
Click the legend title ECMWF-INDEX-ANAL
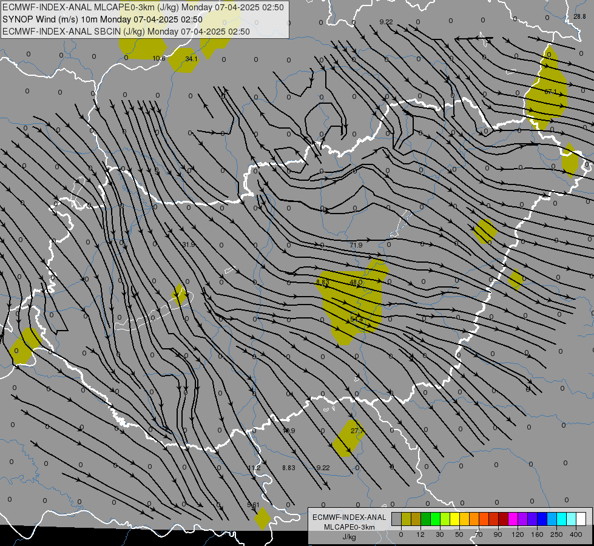pos(349,517)
